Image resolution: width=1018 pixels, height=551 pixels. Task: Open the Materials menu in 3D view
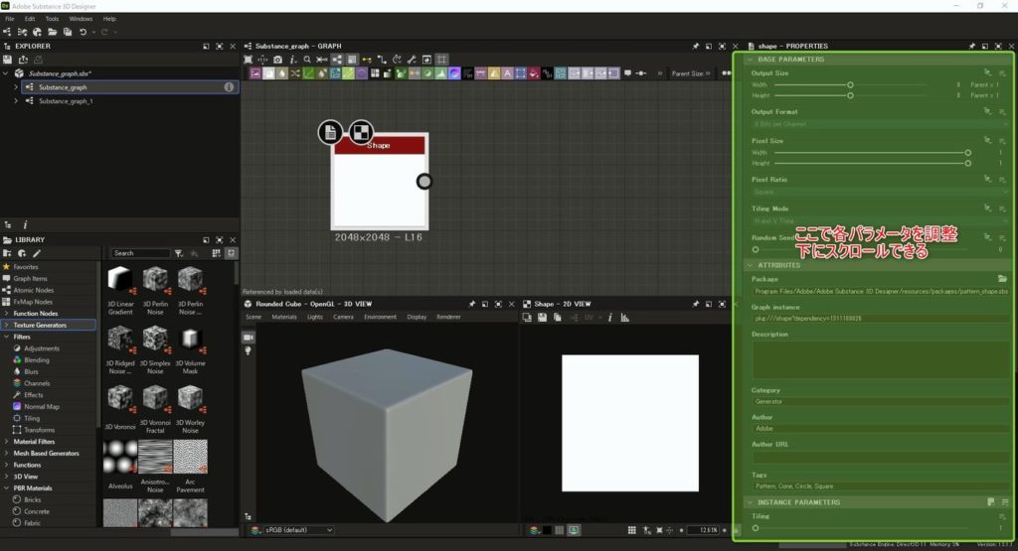coord(283,317)
